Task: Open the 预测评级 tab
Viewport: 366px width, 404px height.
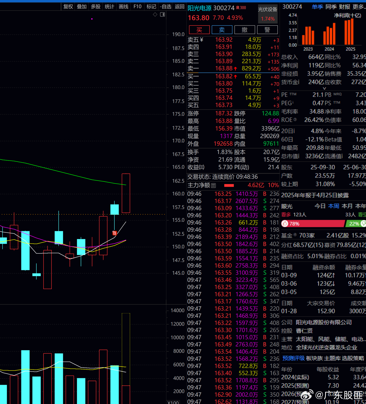Action: (x=293, y=358)
